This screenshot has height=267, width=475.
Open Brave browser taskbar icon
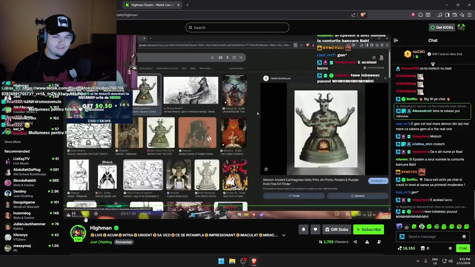(x=254, y=261)
